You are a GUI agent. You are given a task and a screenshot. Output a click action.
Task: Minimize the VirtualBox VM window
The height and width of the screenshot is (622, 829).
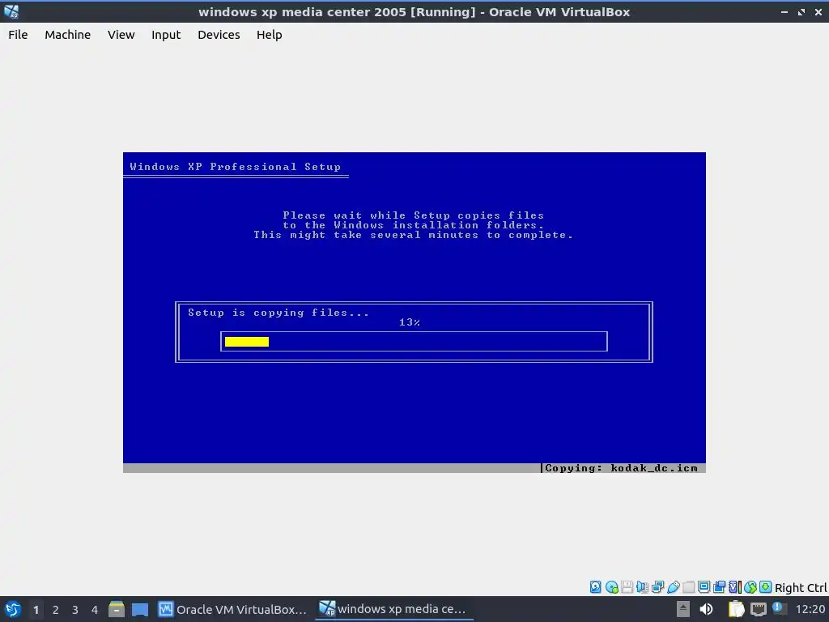click(784, 11)
